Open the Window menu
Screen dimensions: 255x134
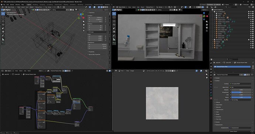click(18, 4)
